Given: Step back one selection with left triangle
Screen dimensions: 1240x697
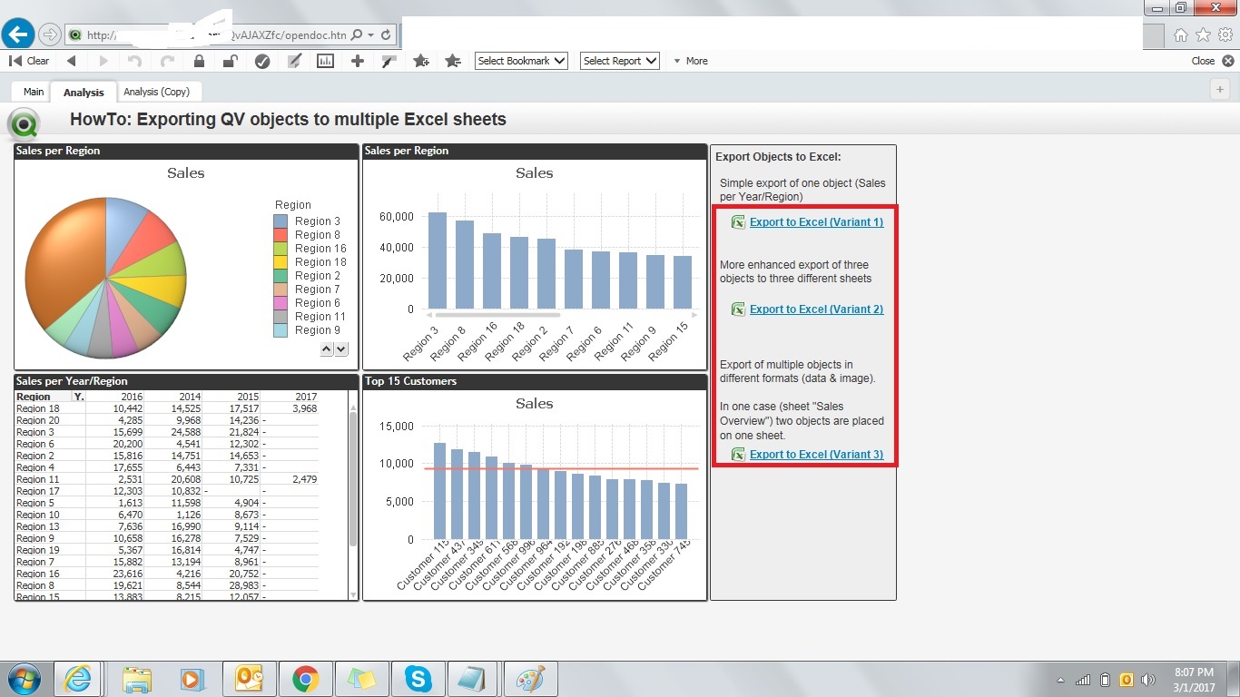Looking at the screenshot, I should point(72,61).
